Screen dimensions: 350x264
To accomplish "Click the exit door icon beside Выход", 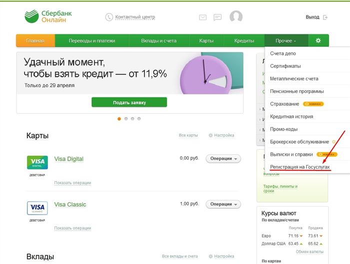I will [325, 17].
